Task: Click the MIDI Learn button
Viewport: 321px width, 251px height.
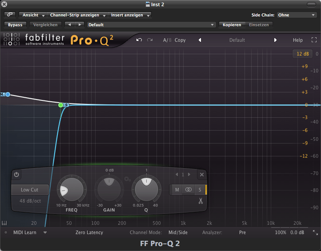Action: coord(24,232)
